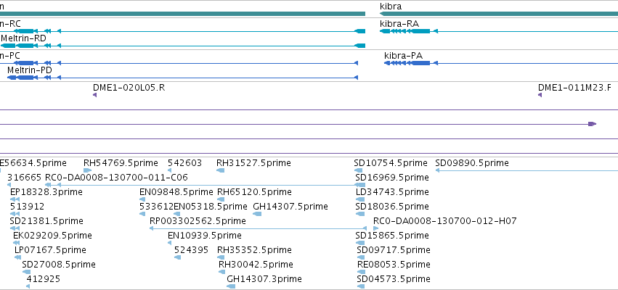
Task: Click the purple arrowhead on the long BAC line
Action: tap(592, 124)
